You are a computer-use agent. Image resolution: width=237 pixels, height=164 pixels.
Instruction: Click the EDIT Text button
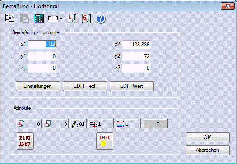coord(85,86)
